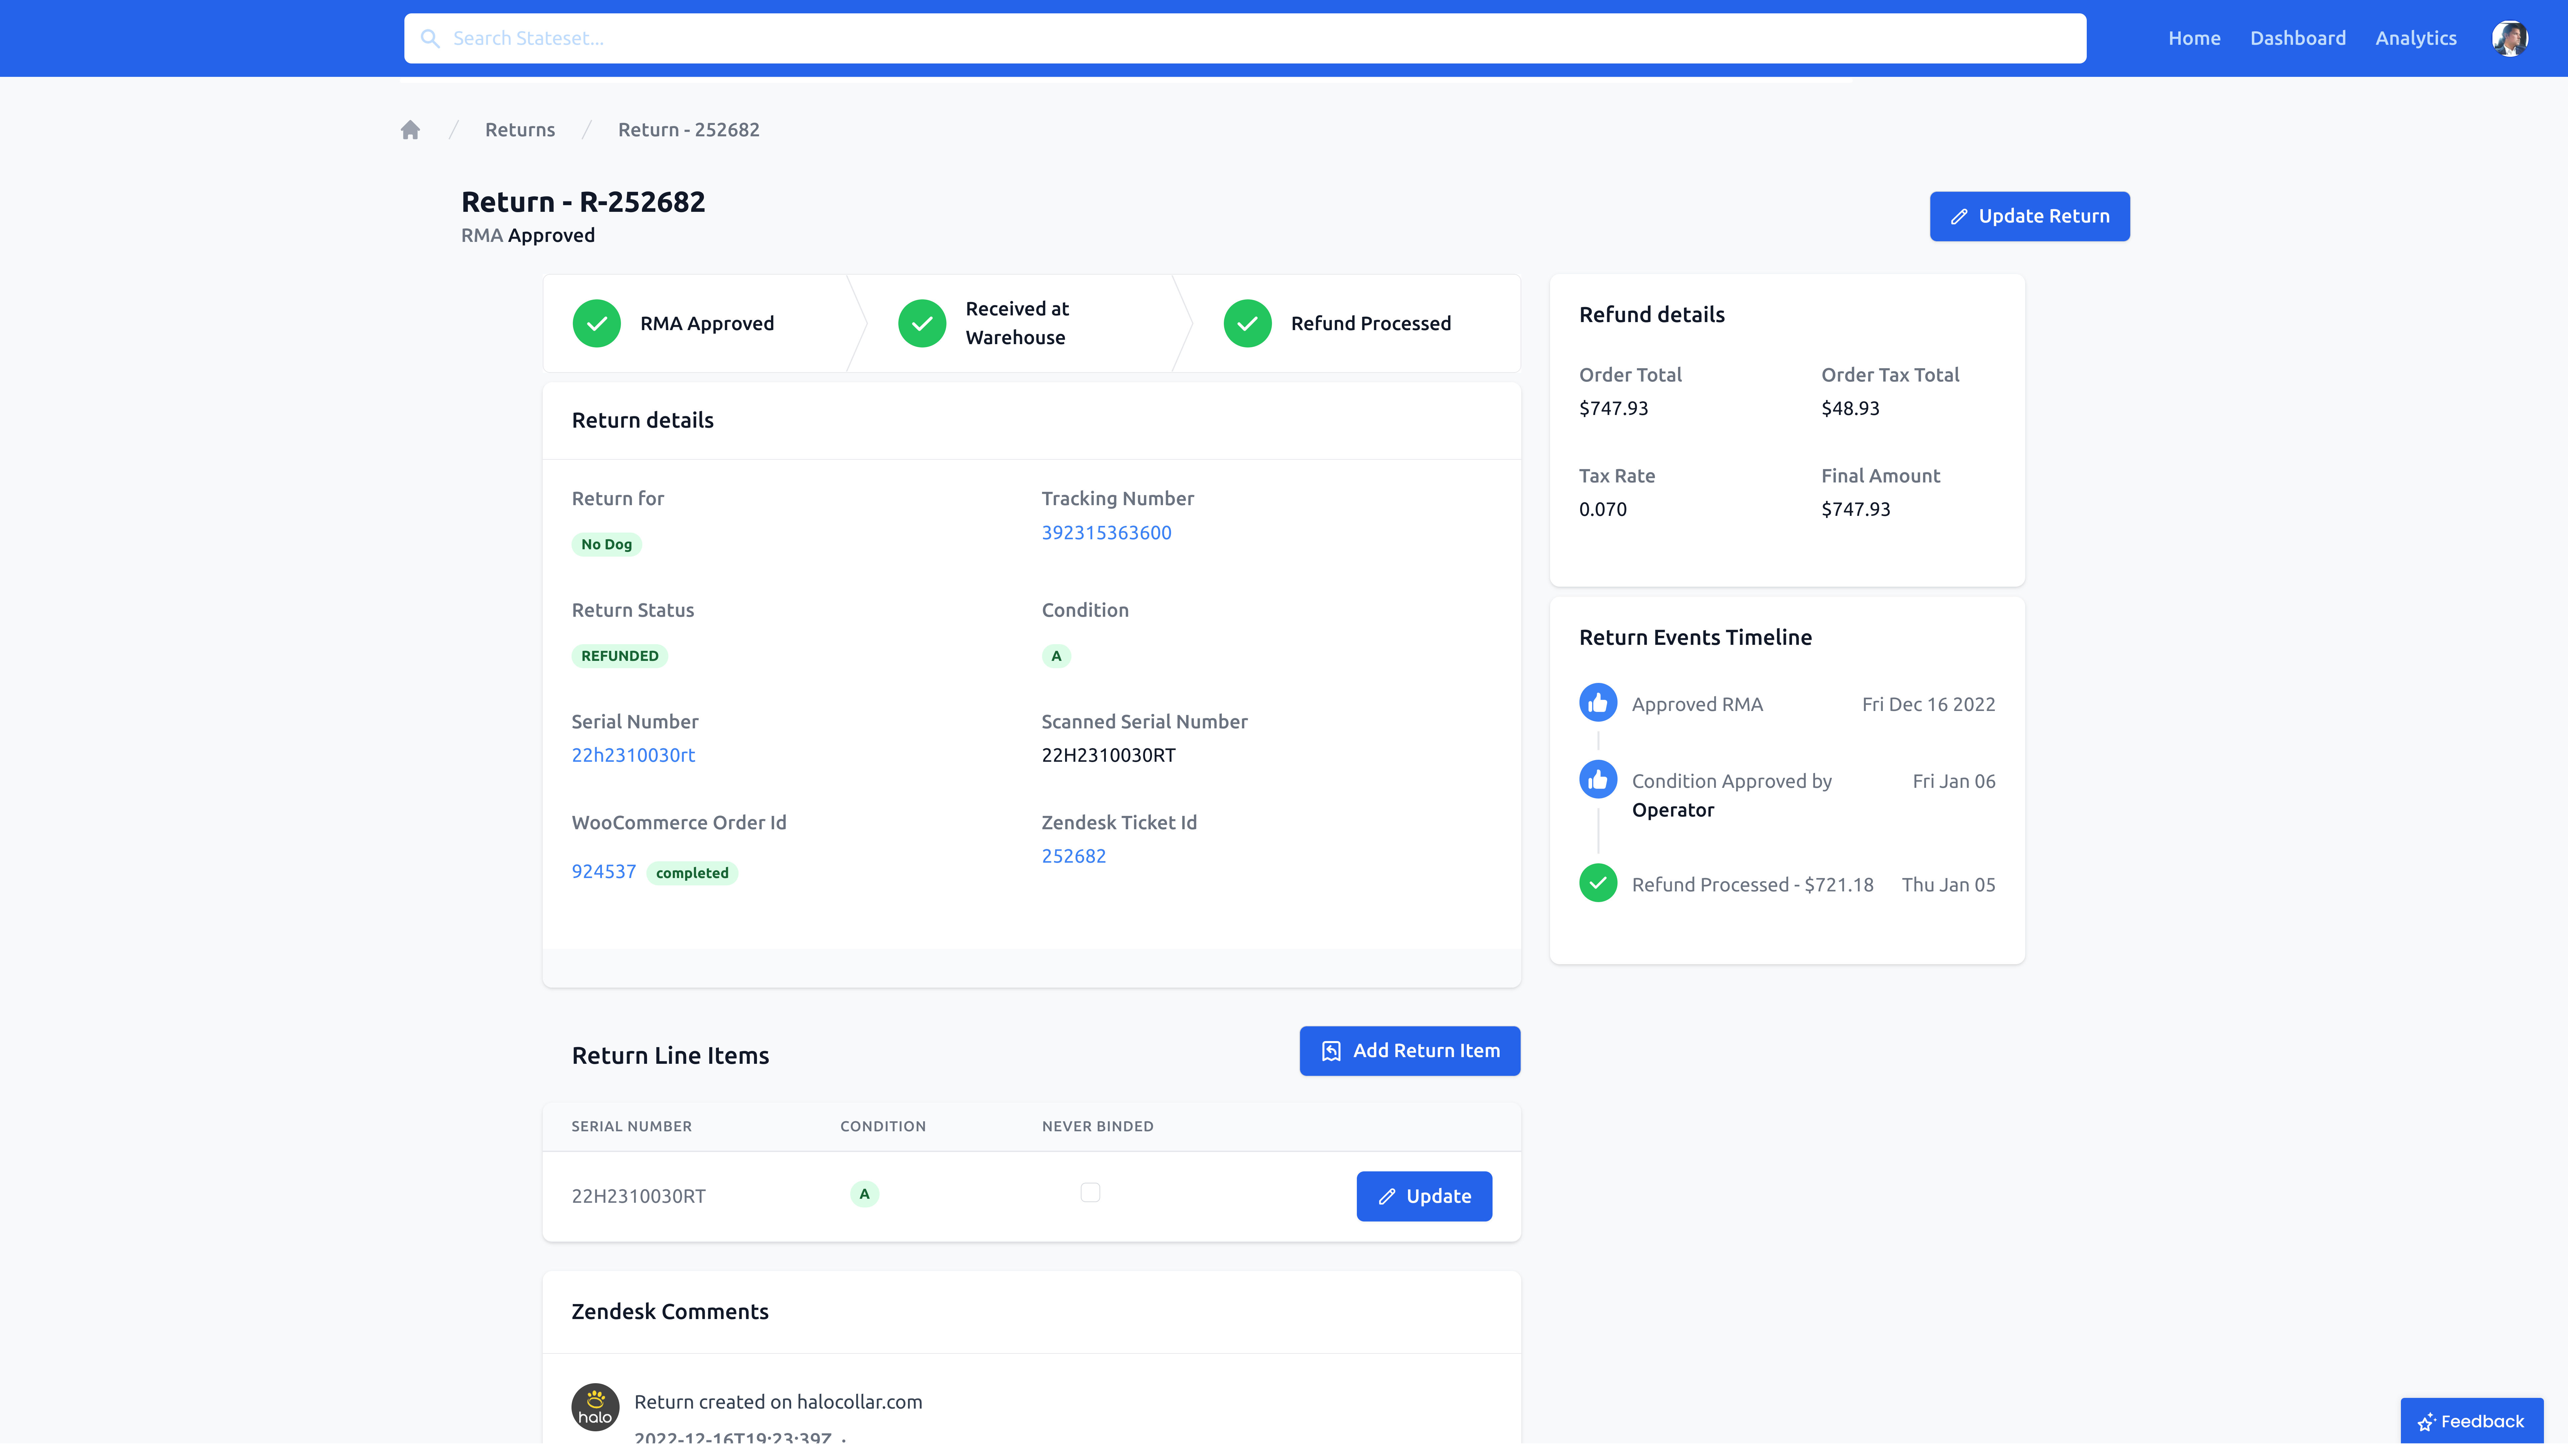Click the RMA Approved status icon
Screen dimensions: 2568x1444
pos(596,323)
